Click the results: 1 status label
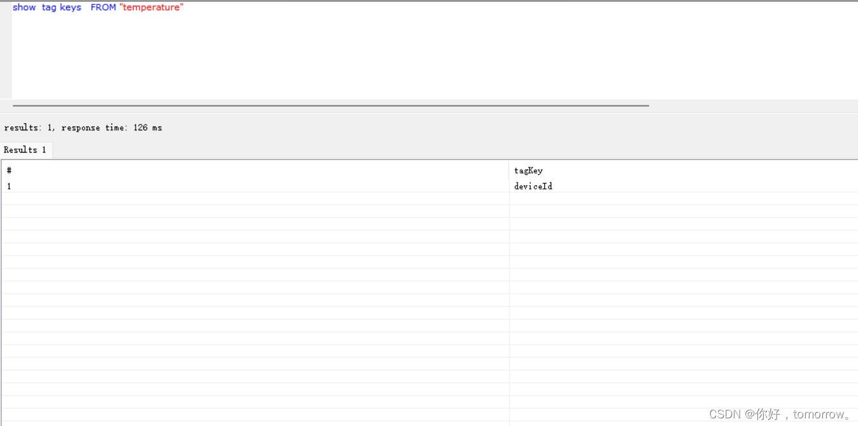 click(25, 127)
